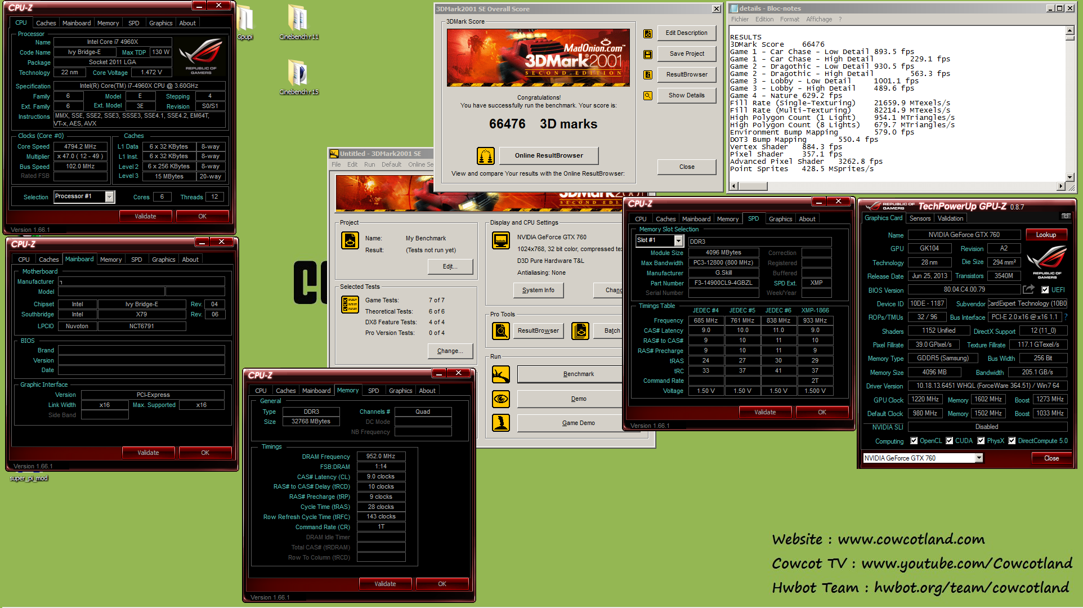Image resolution: width=1083 pixels, height=608 pixels.
Task: Click the GPU-Z screenshot camera icon
Action: [1066, 216]
